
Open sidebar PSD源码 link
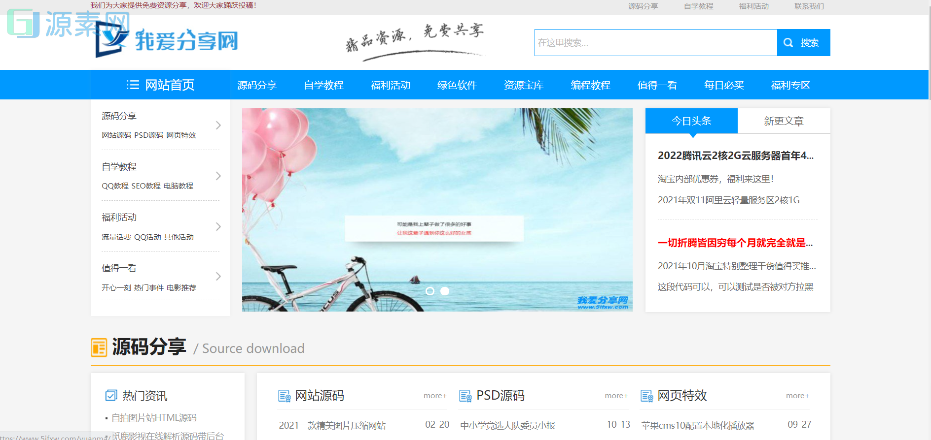point(149,135)
